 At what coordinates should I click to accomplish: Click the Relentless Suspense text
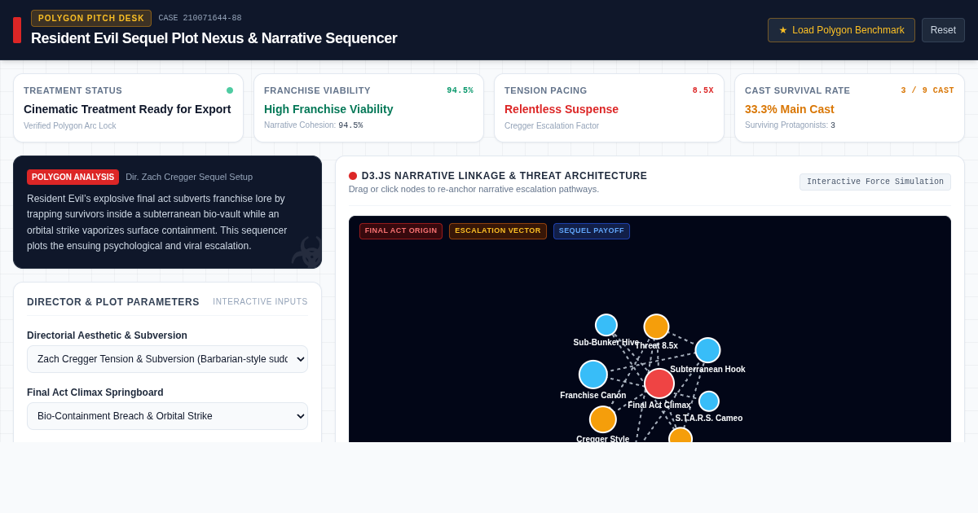(562, 109)
